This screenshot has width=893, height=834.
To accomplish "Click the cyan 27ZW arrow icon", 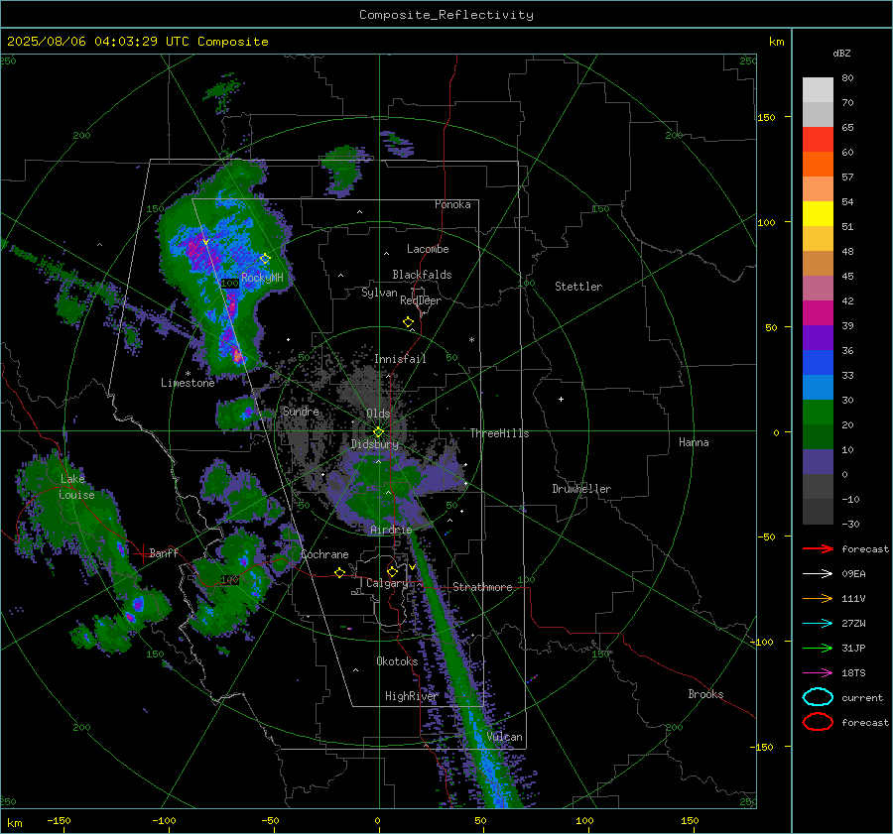I will [x=818, y=624].
